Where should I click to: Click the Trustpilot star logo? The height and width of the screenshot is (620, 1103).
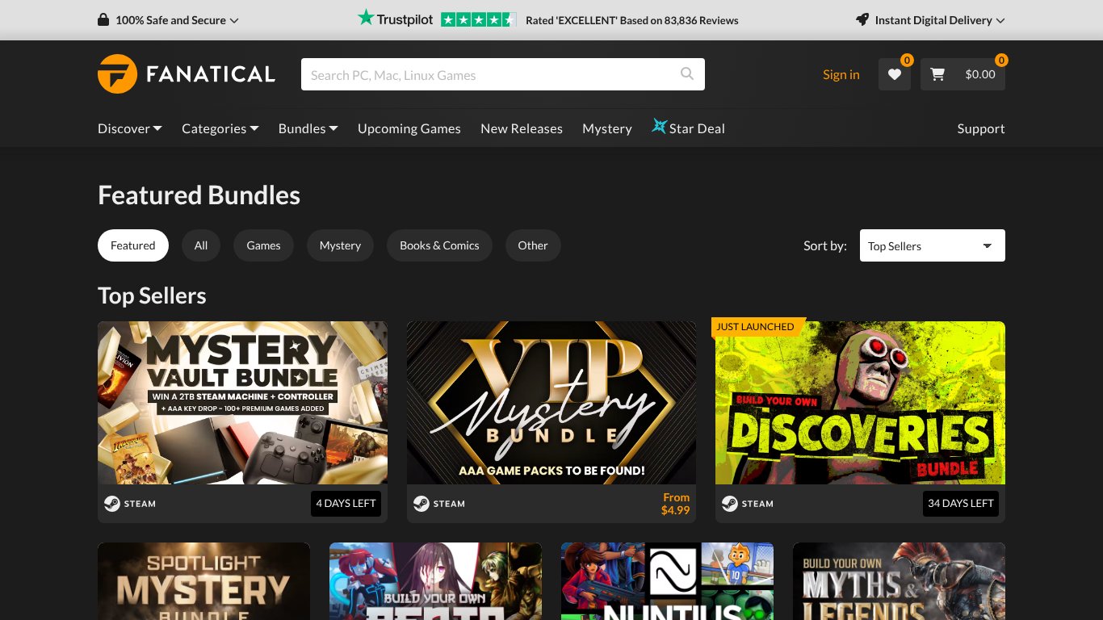(367, 18)
